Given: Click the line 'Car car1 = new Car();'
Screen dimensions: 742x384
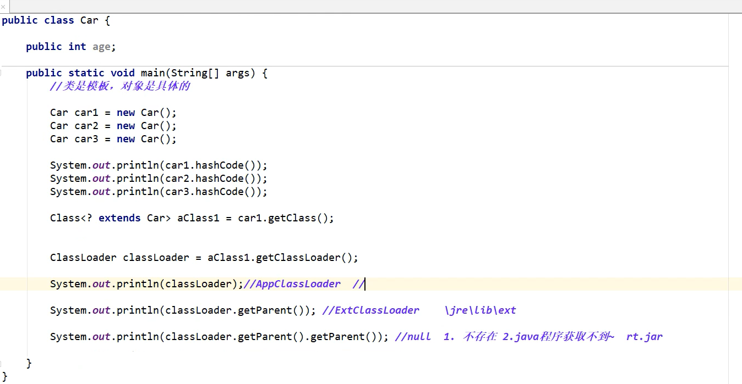Looking at the screenshot, I should click(x=113, y=113).
